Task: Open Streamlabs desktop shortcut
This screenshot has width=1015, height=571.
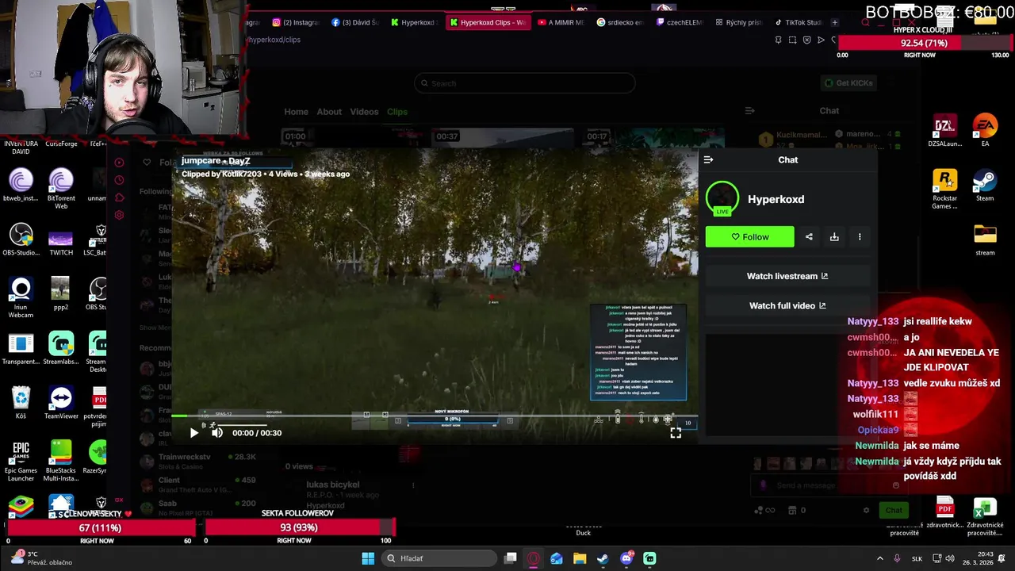Action: 61,348
